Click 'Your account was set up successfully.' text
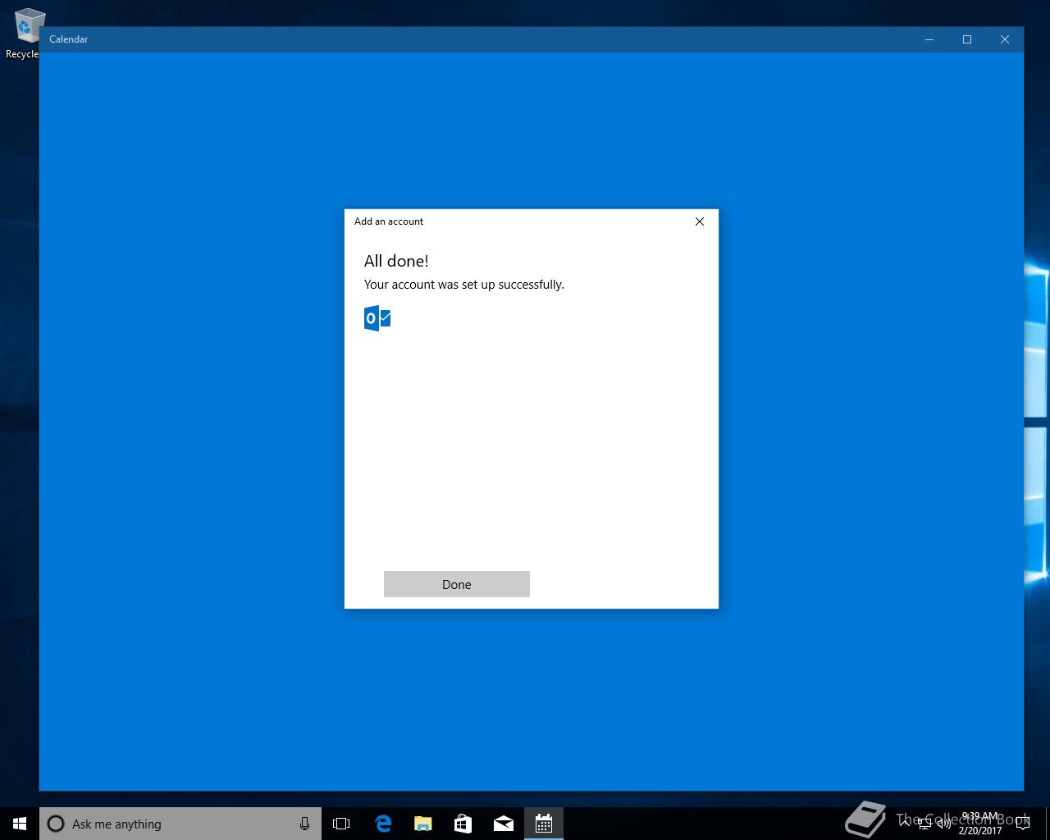This screenshot has width=1050, height=840. pos(464,285)
